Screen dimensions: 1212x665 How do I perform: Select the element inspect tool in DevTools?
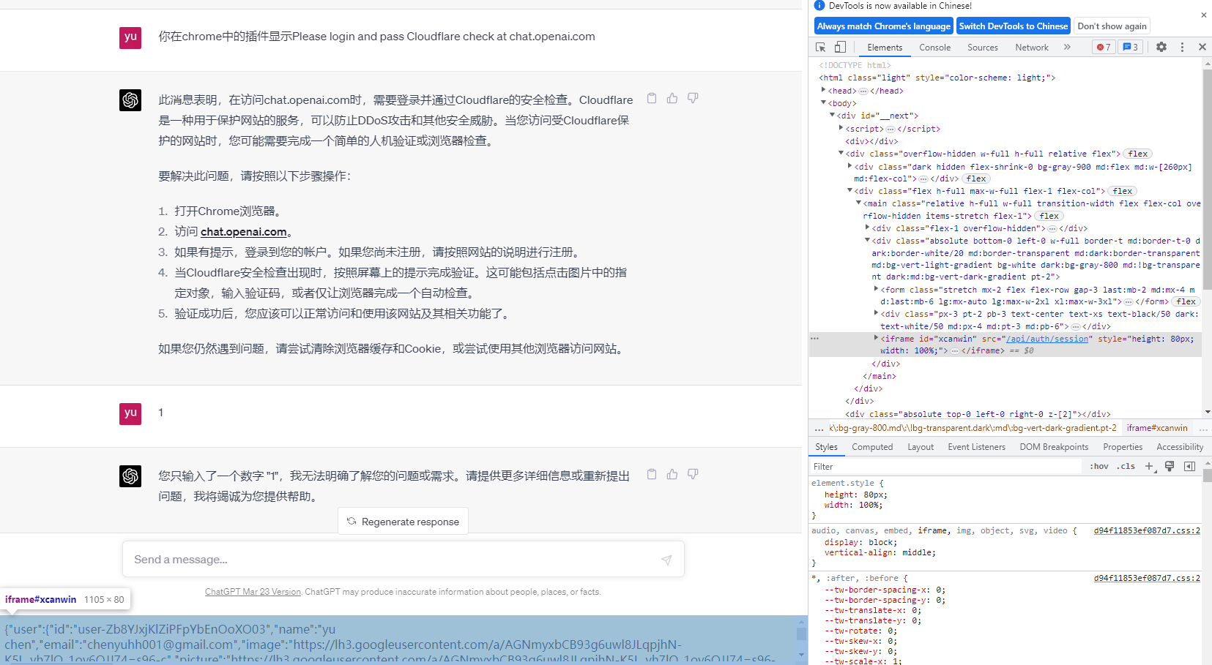pyautogui.click(x=820, y=47)
